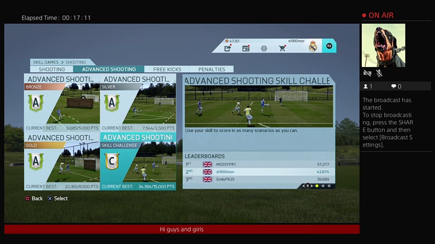Click Bronze best score 9,685/5,000 PTS
The image size is (435, 244).
(82, 128)
